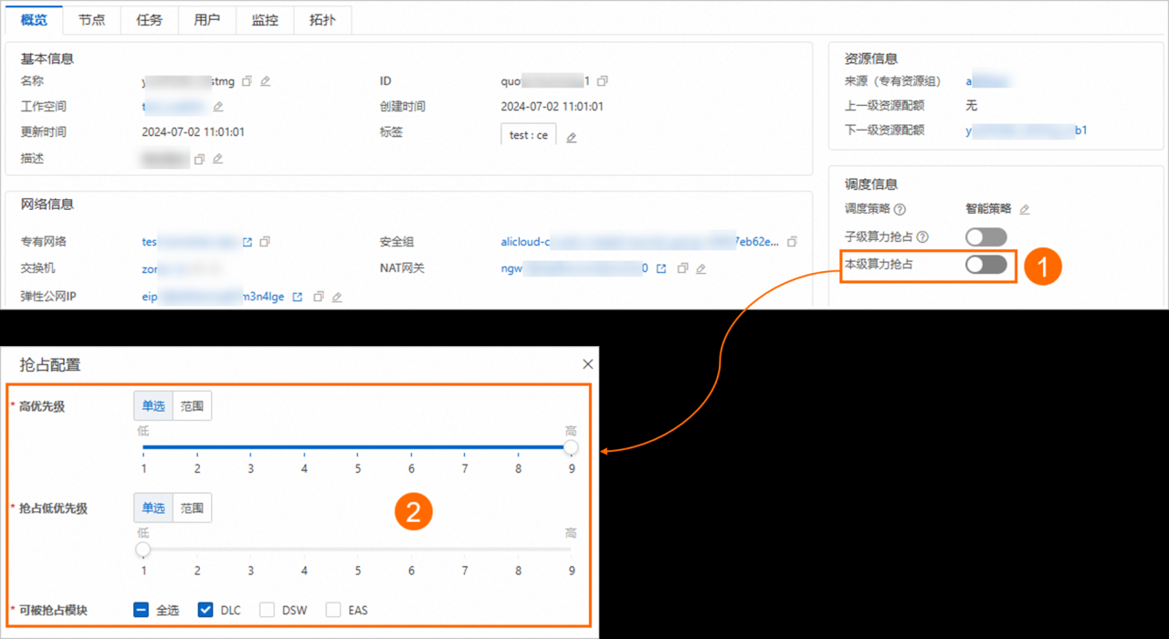Copy the ID value

click(x=603, y=81)
